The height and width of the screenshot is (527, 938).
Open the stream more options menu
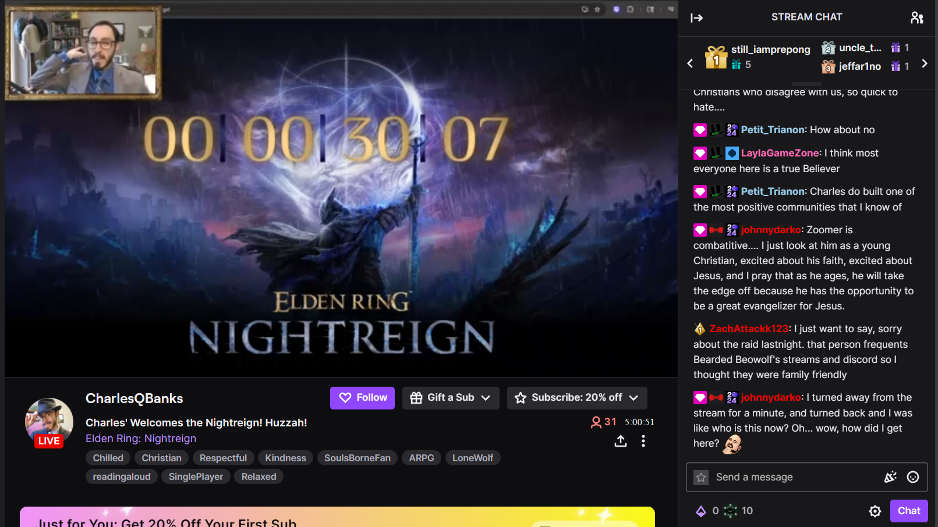coord(643,441)
